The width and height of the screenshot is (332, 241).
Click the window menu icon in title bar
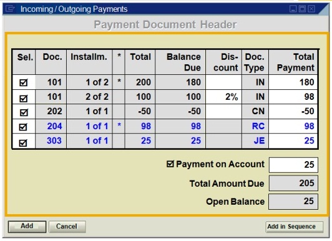(10, 9)
